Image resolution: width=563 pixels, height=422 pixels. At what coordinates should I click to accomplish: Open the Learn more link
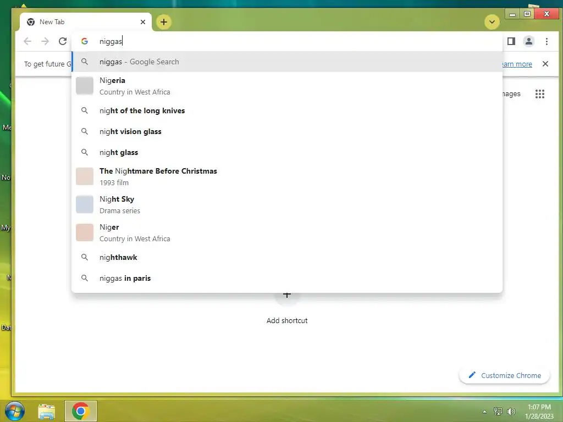click(517, 64)
